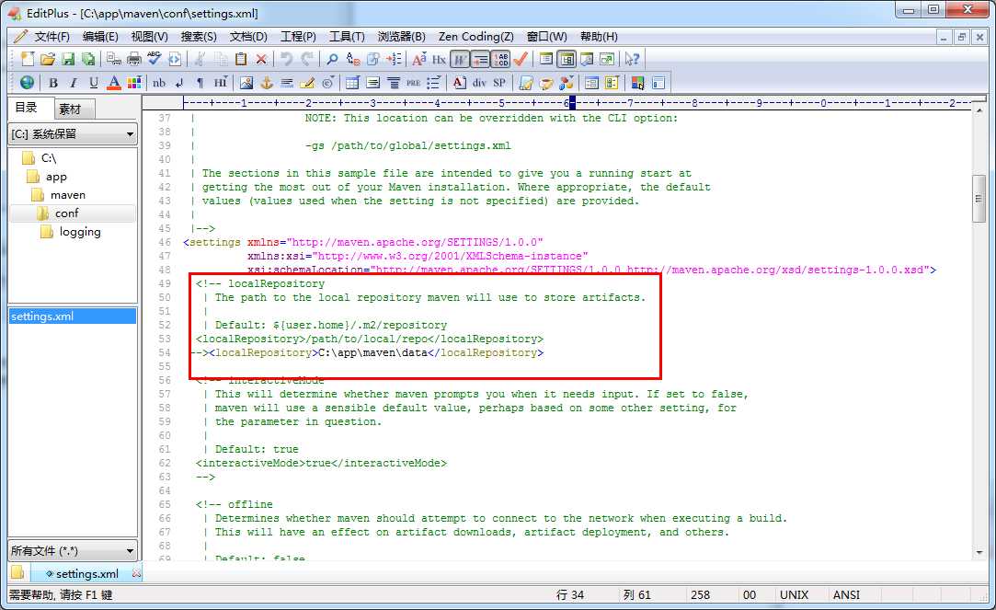The width and height of the screenshot is (996, 610).
Task: Open Zen Coding(Z) menu
Action: tap(475, 37)
